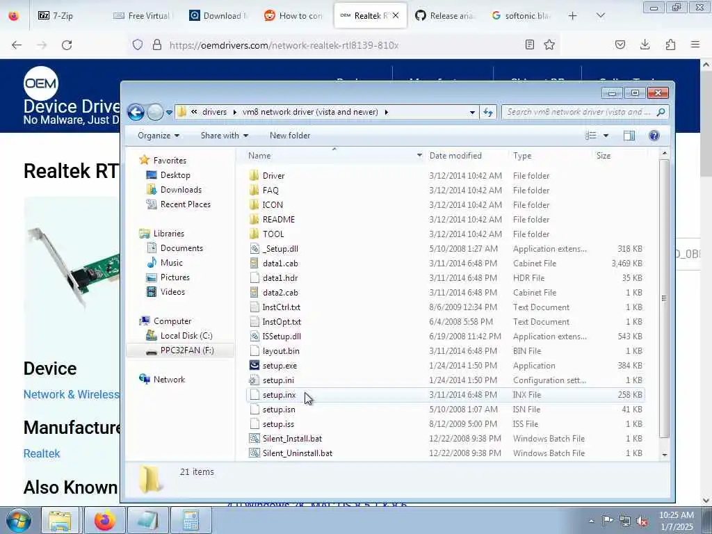This screenshot has height=534, width=712.
Task: Select the README folder
Action: tap(278, 219)
